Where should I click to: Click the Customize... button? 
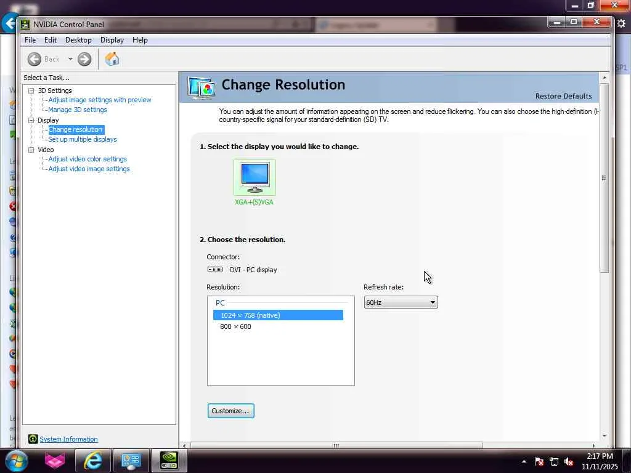[230, 411]
